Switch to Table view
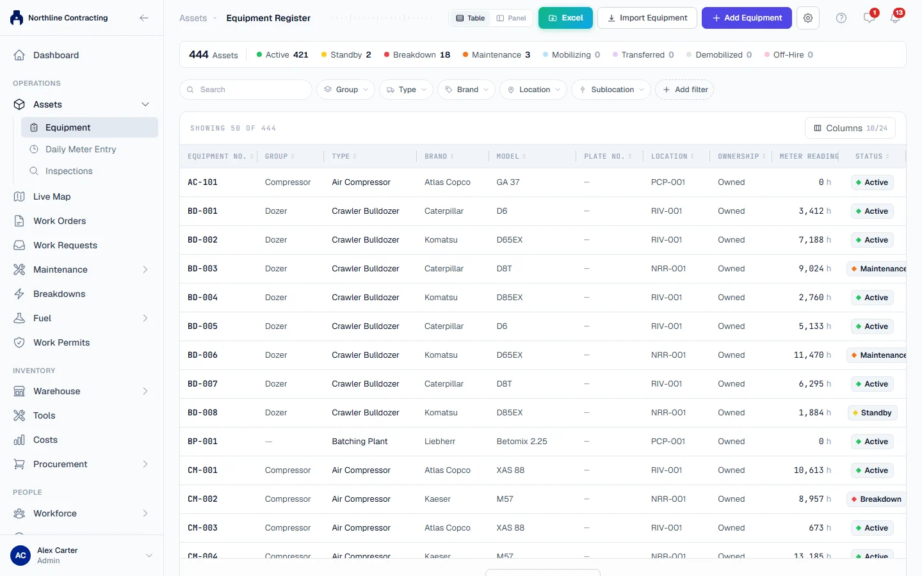This screenshot has width=922, height=576. (x=471, y=18)
